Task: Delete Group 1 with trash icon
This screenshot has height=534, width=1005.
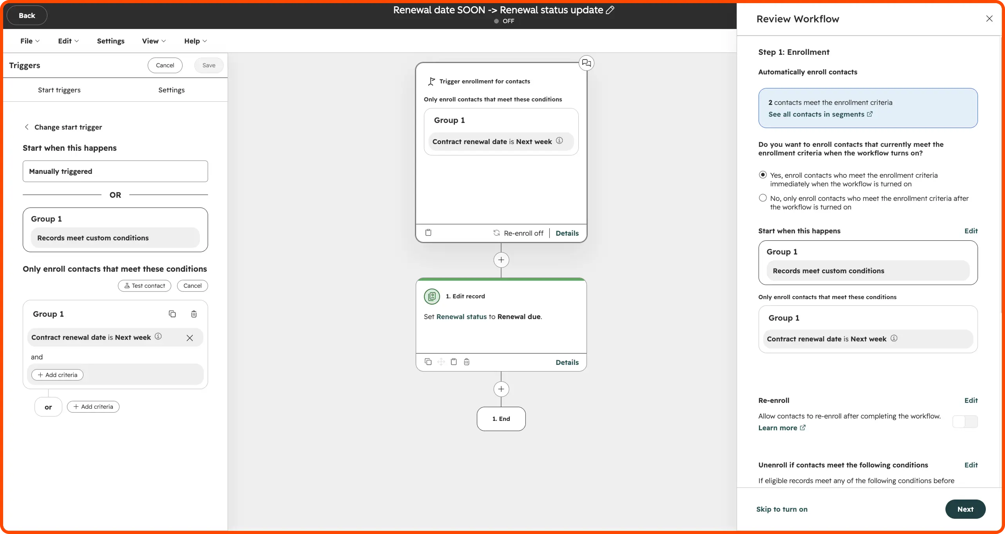Action: coord(194,314)
